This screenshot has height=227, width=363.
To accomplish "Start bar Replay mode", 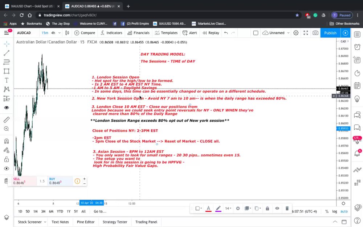I will pos(211,33).
